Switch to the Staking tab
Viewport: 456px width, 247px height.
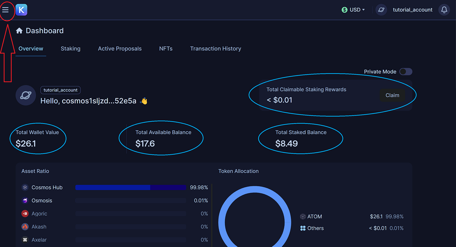coord(70,48)
